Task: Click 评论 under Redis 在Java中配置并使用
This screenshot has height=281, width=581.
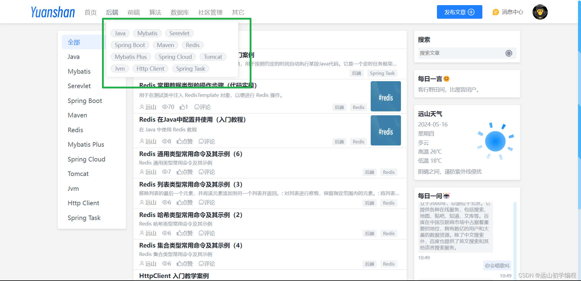Action: 207,142
